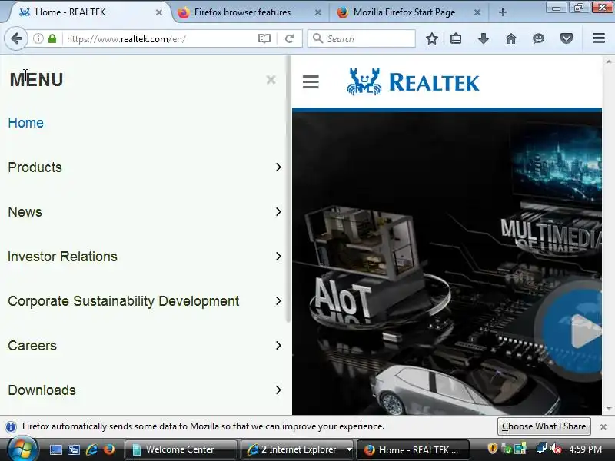This screenshot has height=461, width=615.
Task: Select Home - REALTEK taskbar button
Action: (413, 449)
